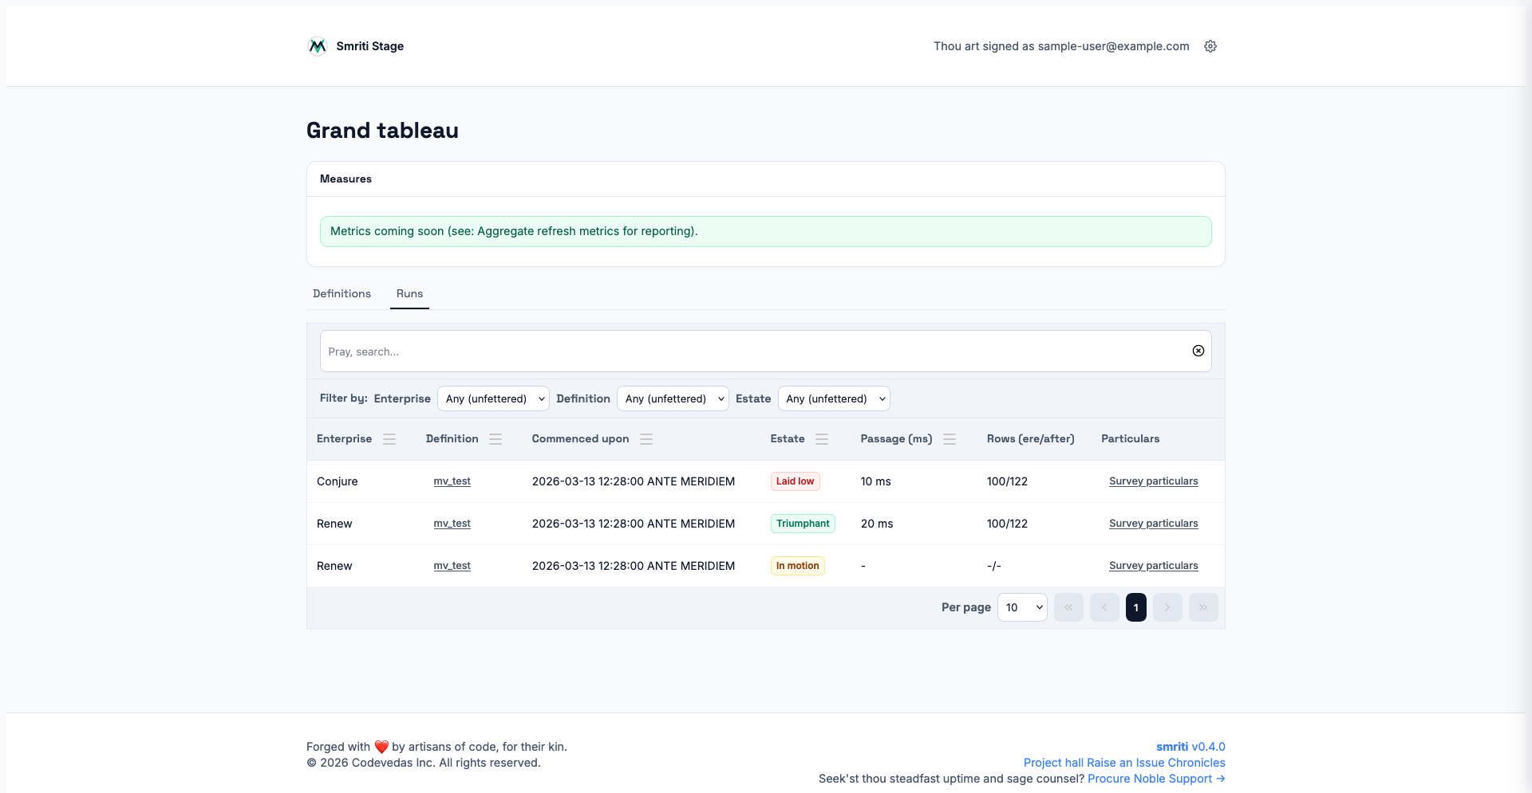Open the Enterprise filter dropdown
This screenshot has height=793, width=1532.
(x=493, y=398)
